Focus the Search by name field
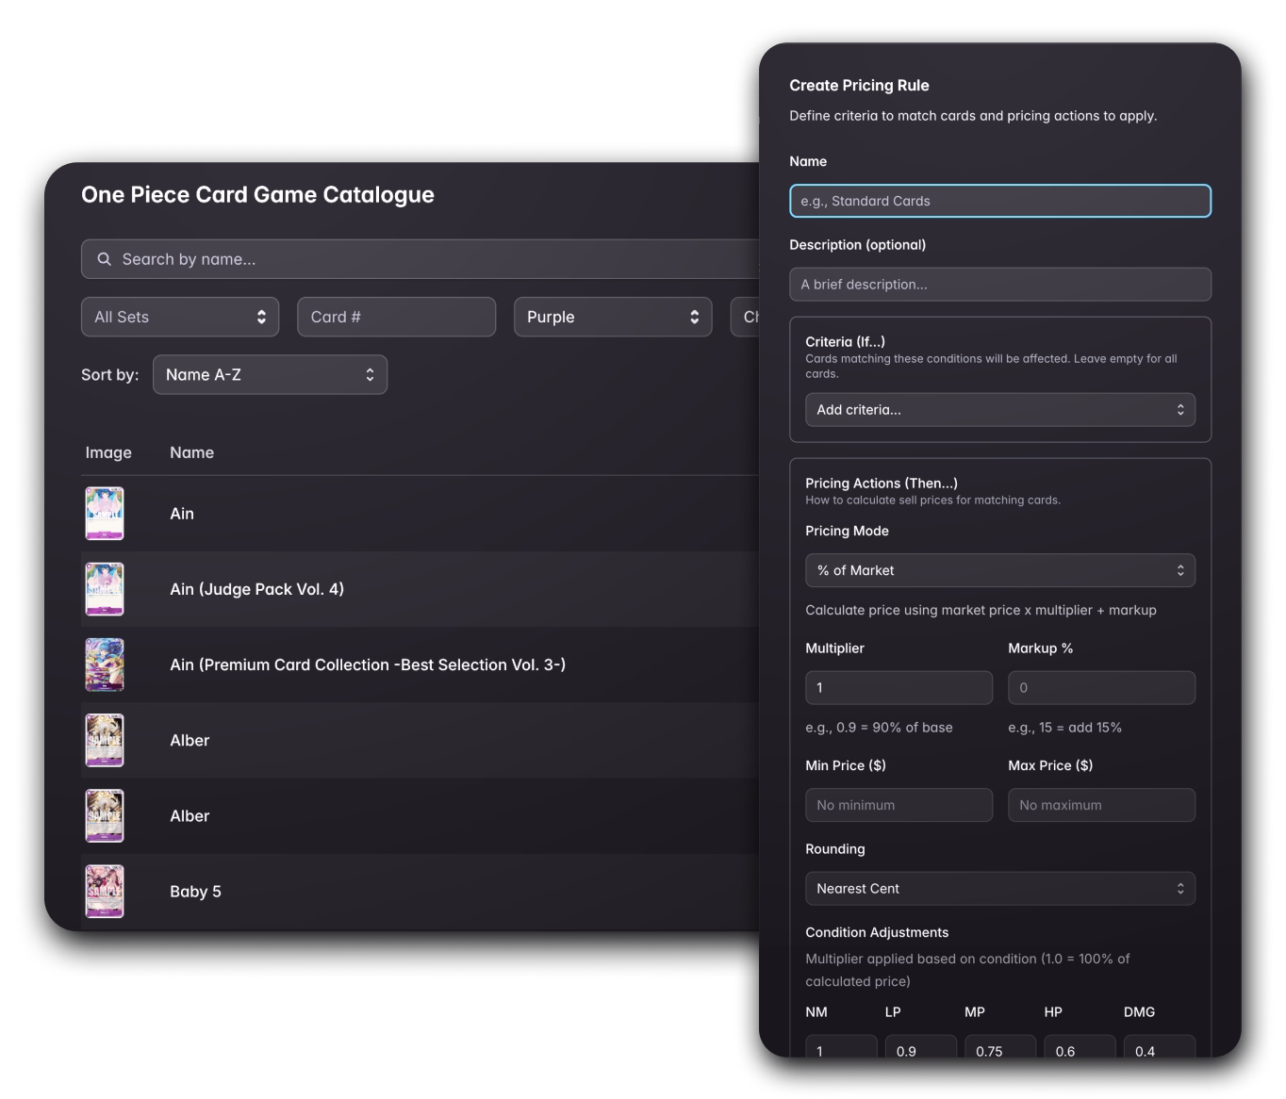This screenshot has width=1286, height=1099. pyautogui.click(x=420, y=259)
